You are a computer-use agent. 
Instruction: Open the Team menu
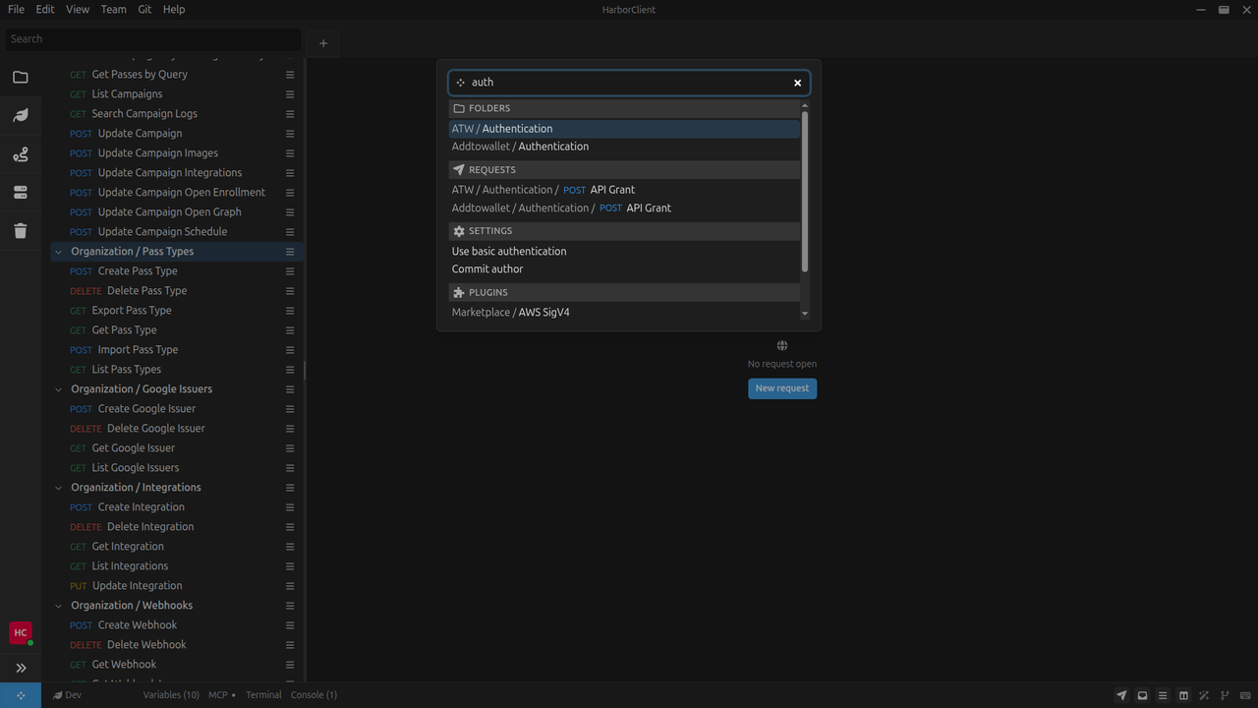(x=113, y=9)
